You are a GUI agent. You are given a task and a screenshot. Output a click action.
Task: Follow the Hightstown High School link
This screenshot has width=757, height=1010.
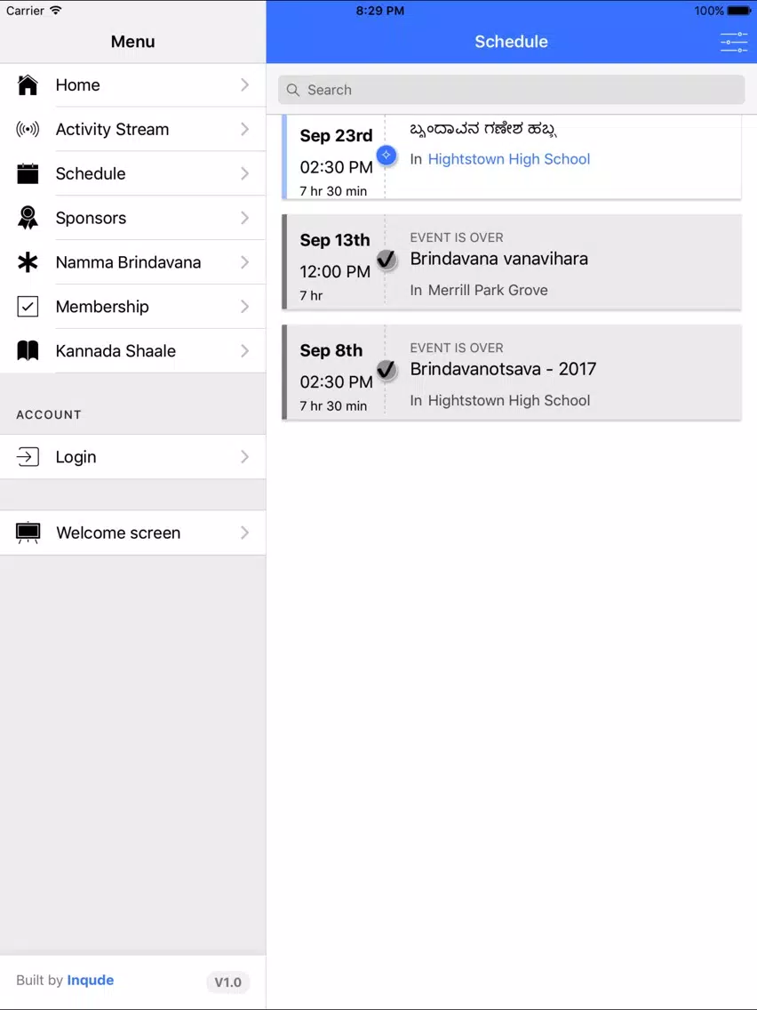(x=508, y=159)
